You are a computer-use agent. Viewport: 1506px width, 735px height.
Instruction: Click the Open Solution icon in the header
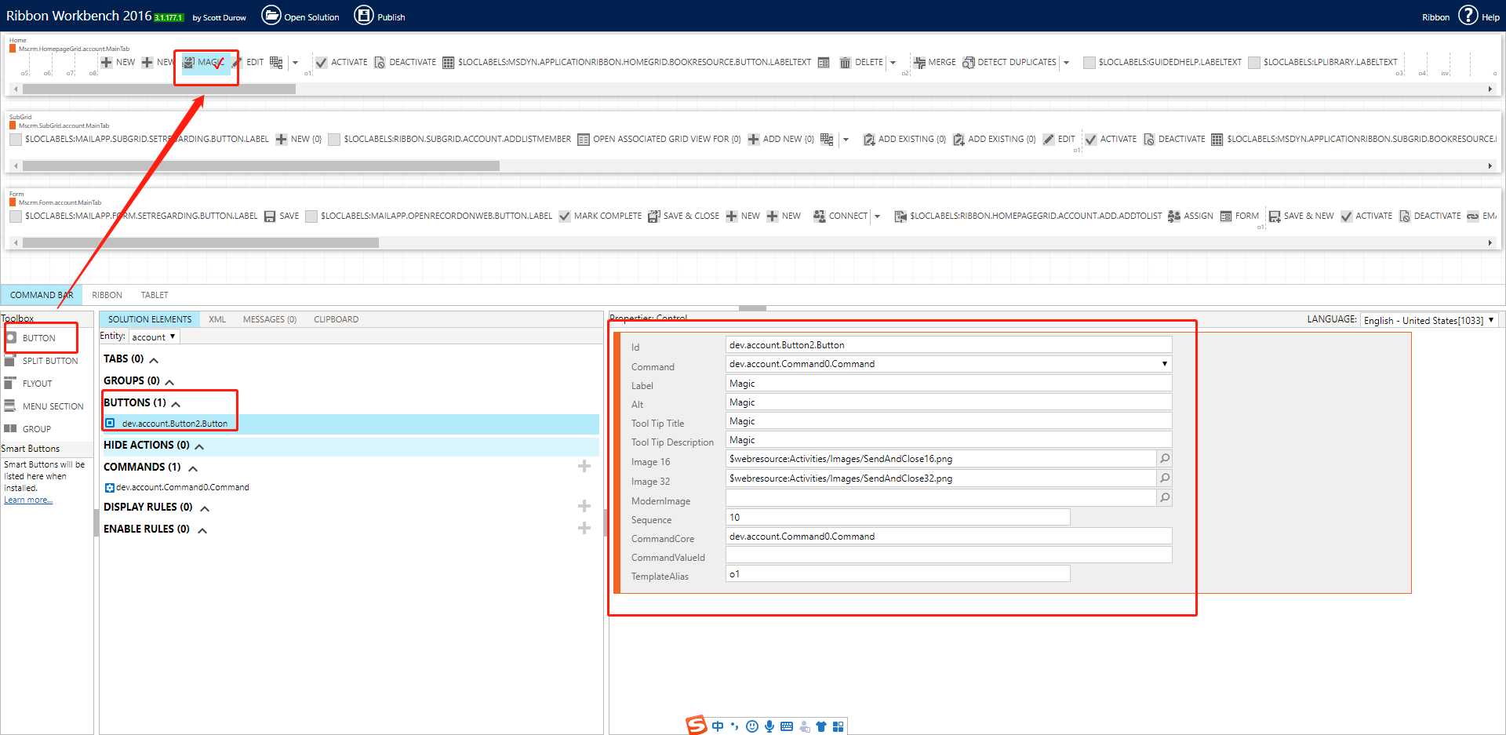[x=271, y=16]
